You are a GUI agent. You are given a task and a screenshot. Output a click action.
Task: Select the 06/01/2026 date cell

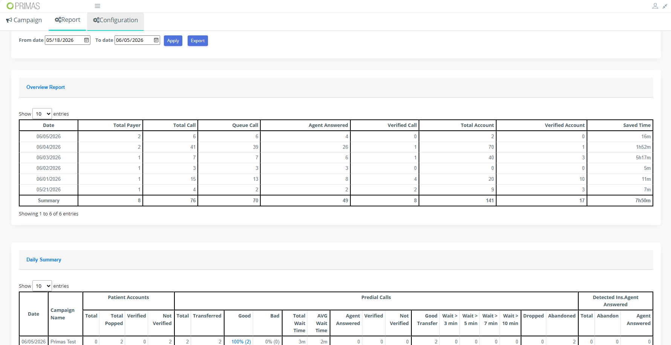click(x=49, y=179)
